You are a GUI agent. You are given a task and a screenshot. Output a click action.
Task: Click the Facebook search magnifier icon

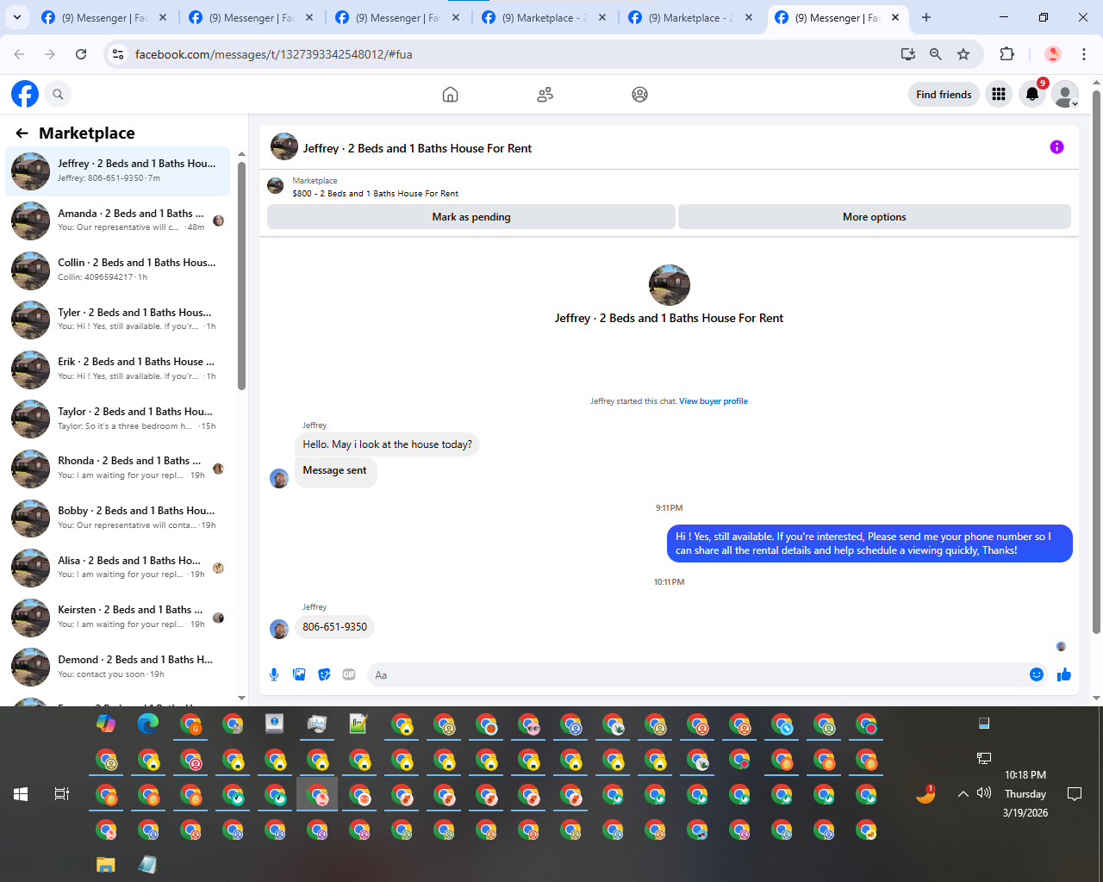point(58,94)
